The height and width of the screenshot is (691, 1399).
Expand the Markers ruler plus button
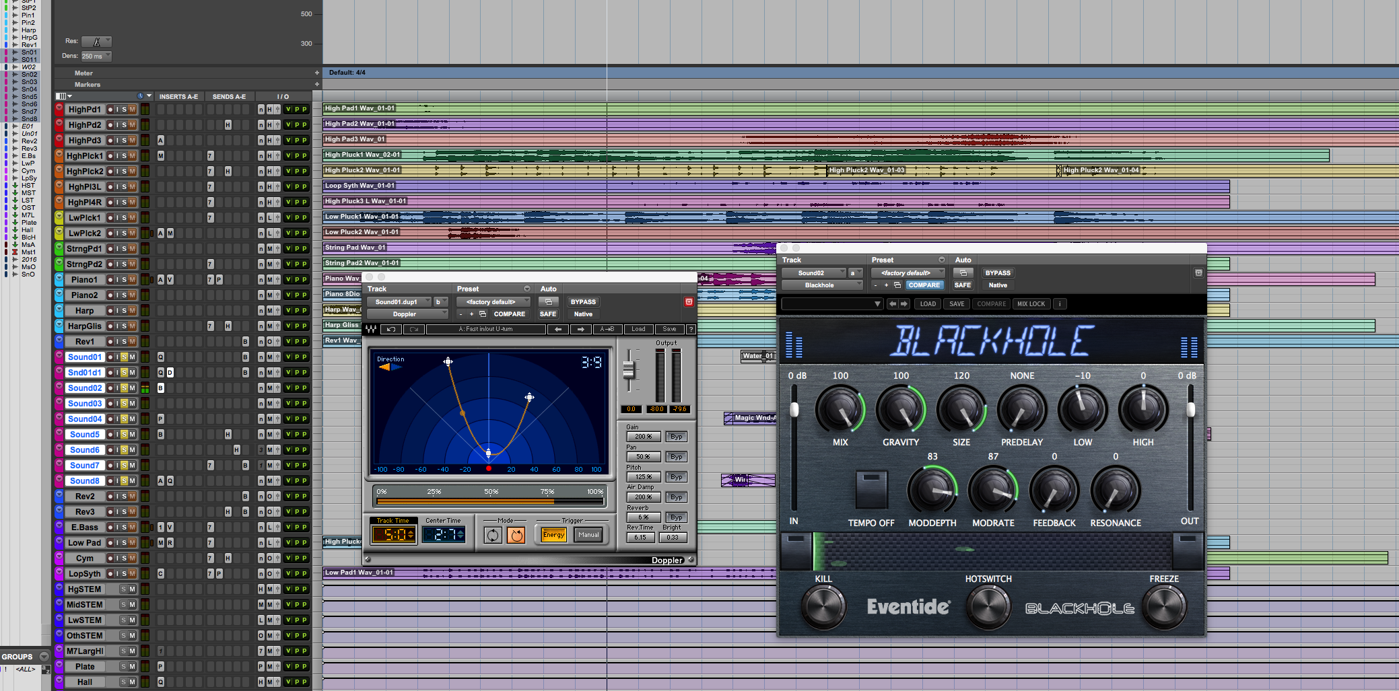[317, 85]
